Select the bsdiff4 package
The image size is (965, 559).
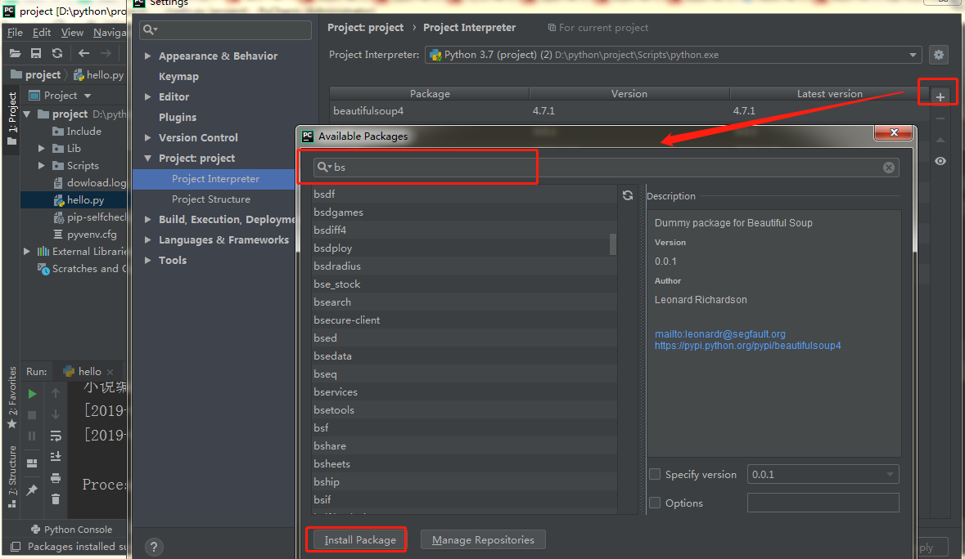(x=464, y=230)
